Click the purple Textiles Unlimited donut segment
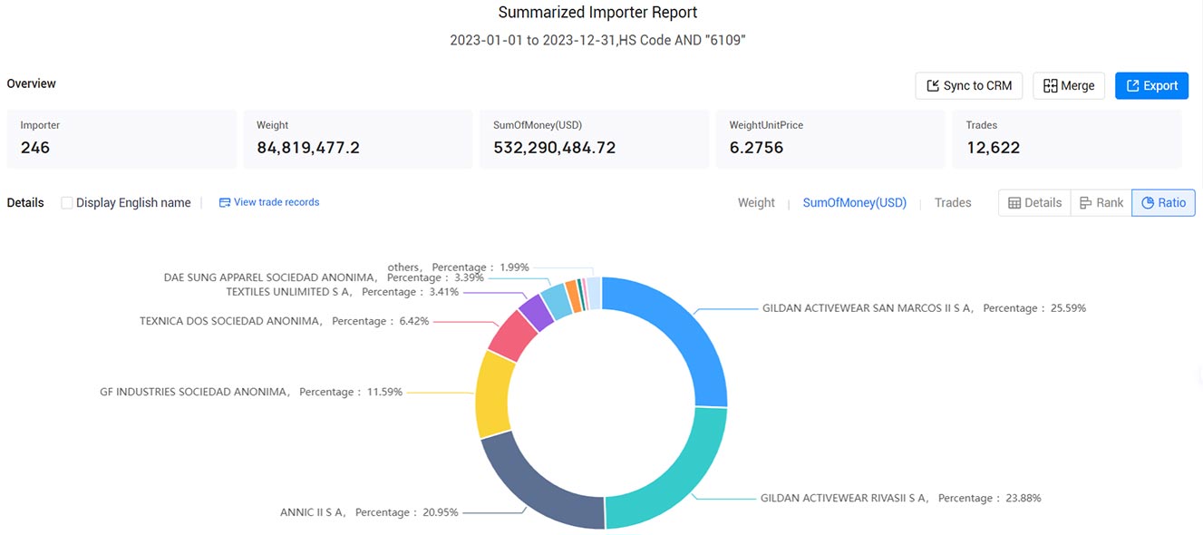Viewport: 1203px width, 535px height. pos(536,311)
